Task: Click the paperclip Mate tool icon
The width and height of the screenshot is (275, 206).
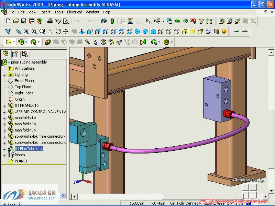Action: pyautogui.click(x=88, y=42)
